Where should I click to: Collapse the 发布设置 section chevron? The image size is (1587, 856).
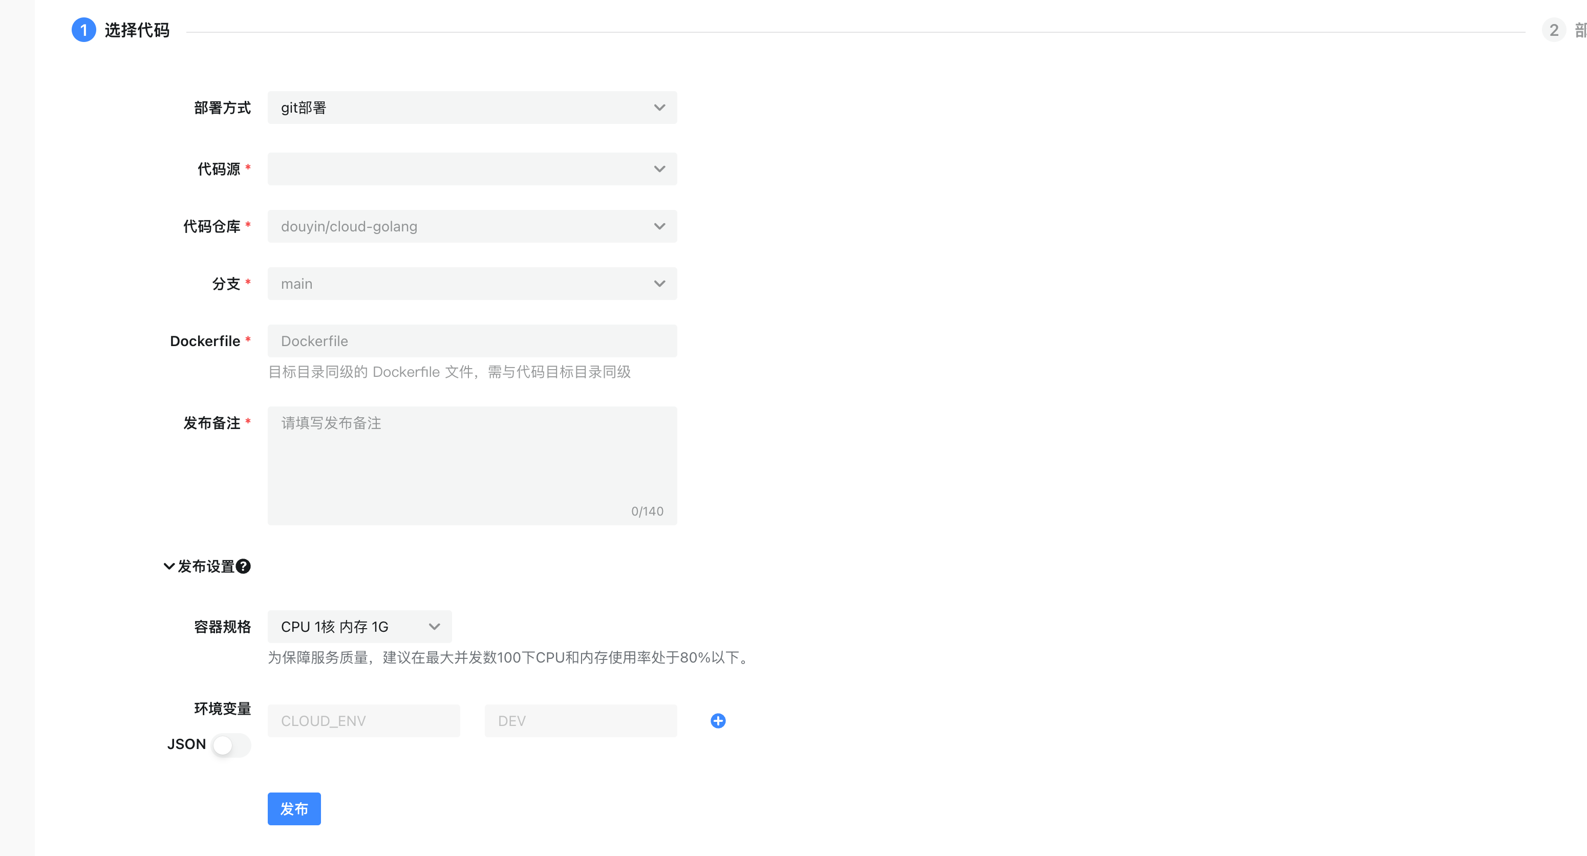(169, 566)
